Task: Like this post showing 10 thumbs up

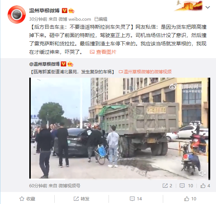Action: [190, 199]
